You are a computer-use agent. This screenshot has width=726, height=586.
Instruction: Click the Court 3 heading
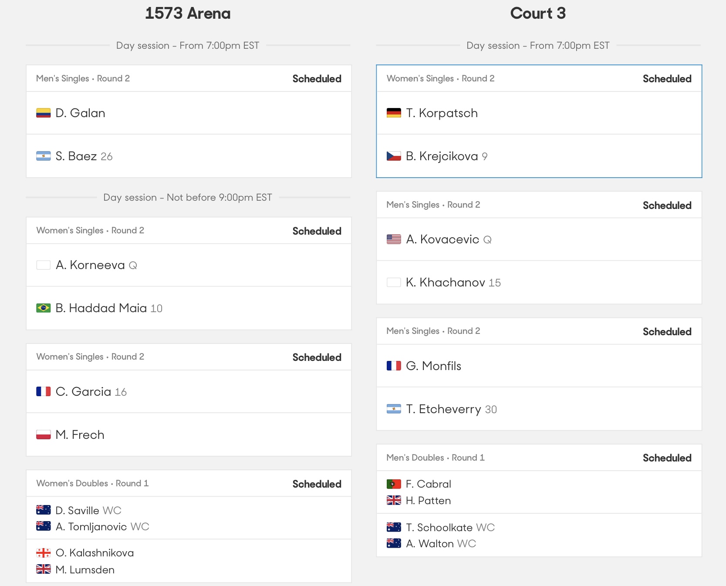(538, 13)
